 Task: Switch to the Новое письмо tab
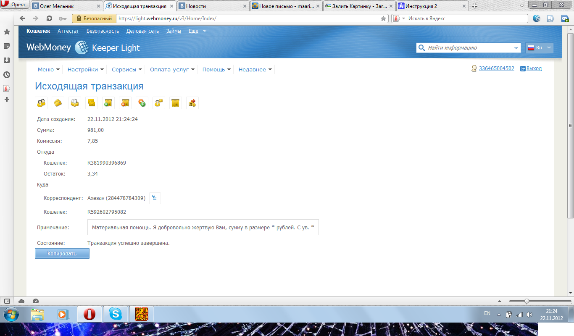coord(286,6)
